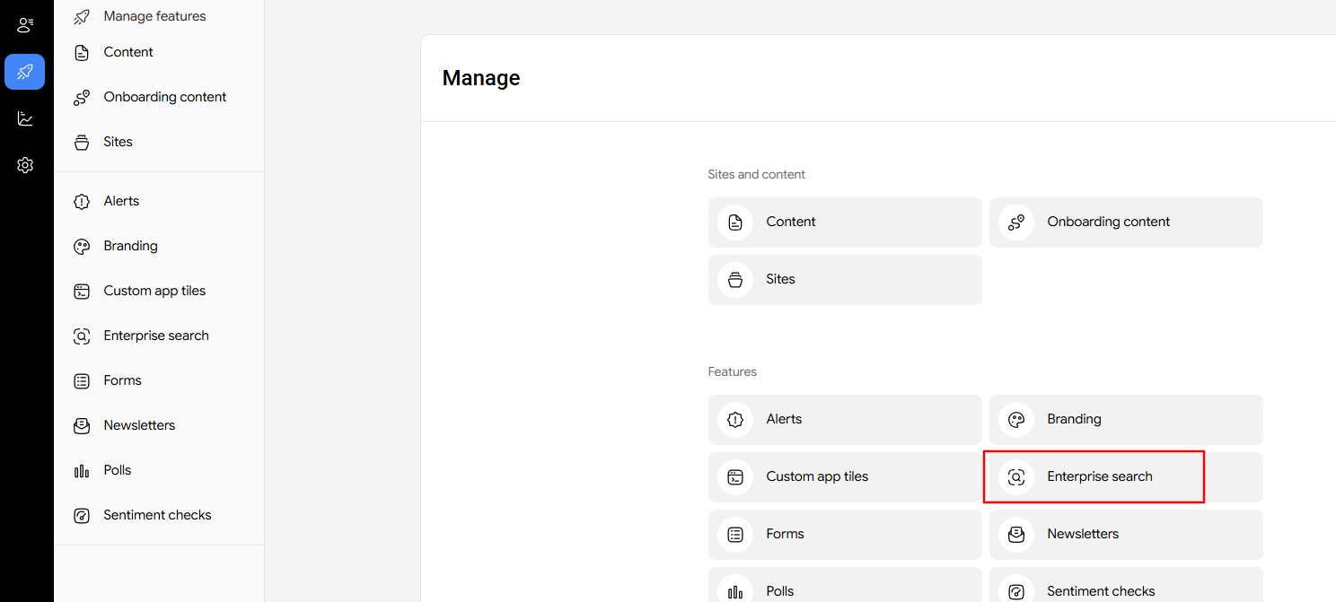Select Enterprise search in the sidebar

(x=156, y=336)
